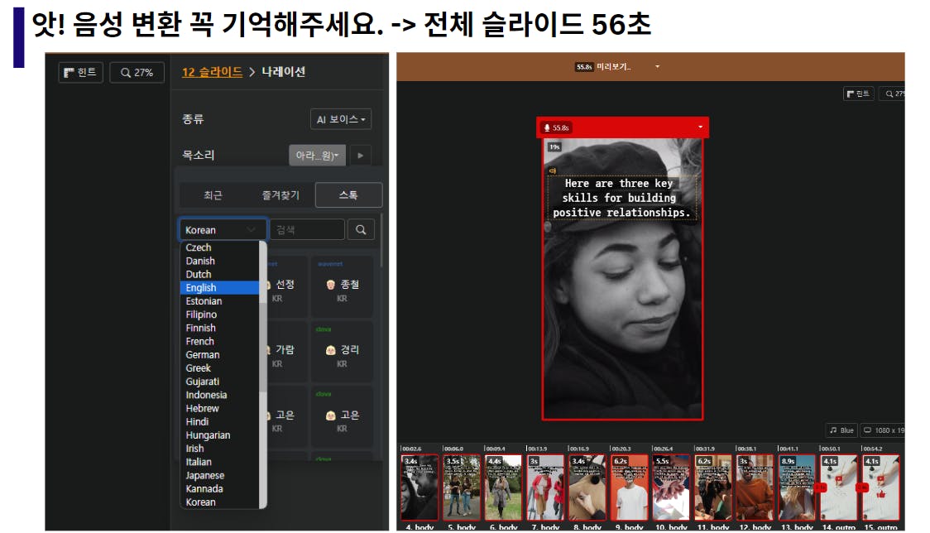
Task: Choose Estonian from the language list
Action: click(x=219, y=301)
